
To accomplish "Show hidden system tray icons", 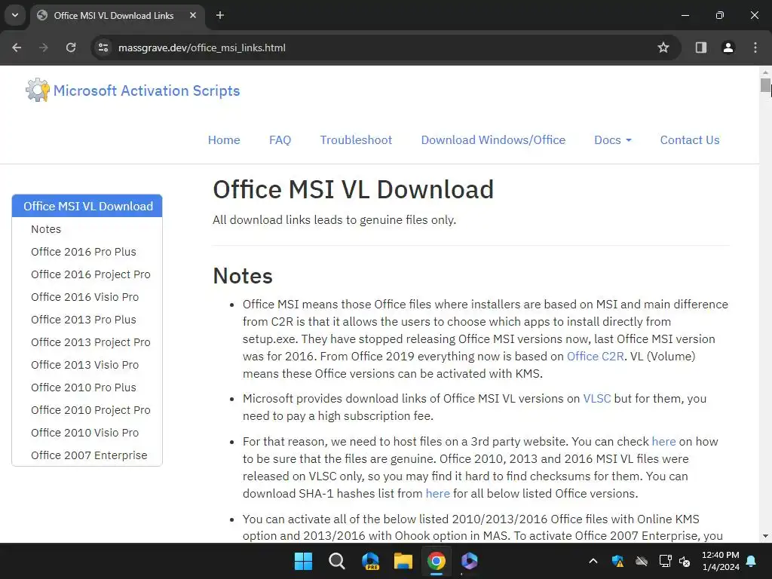I will point(593,561).
